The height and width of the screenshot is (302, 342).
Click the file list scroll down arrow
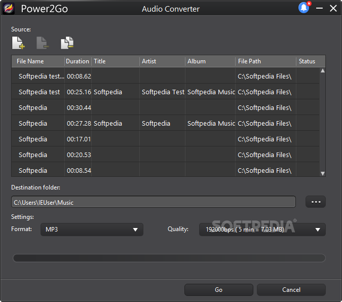[x=323, y=173]
